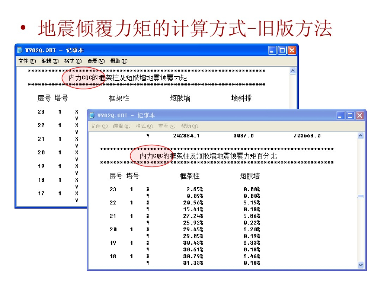Click the value 0.22% in 短肢墙 column
Viewport: 381px width, 286px height.
pos(252,223)
